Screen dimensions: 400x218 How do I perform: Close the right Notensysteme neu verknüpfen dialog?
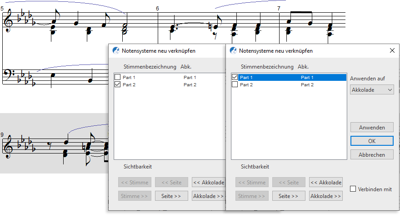(392, 51)
